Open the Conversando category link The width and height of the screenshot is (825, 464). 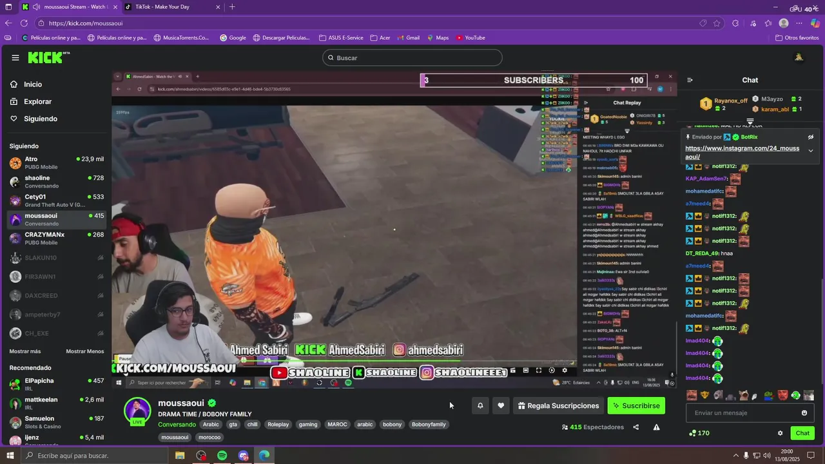click(x=177, y=425)
